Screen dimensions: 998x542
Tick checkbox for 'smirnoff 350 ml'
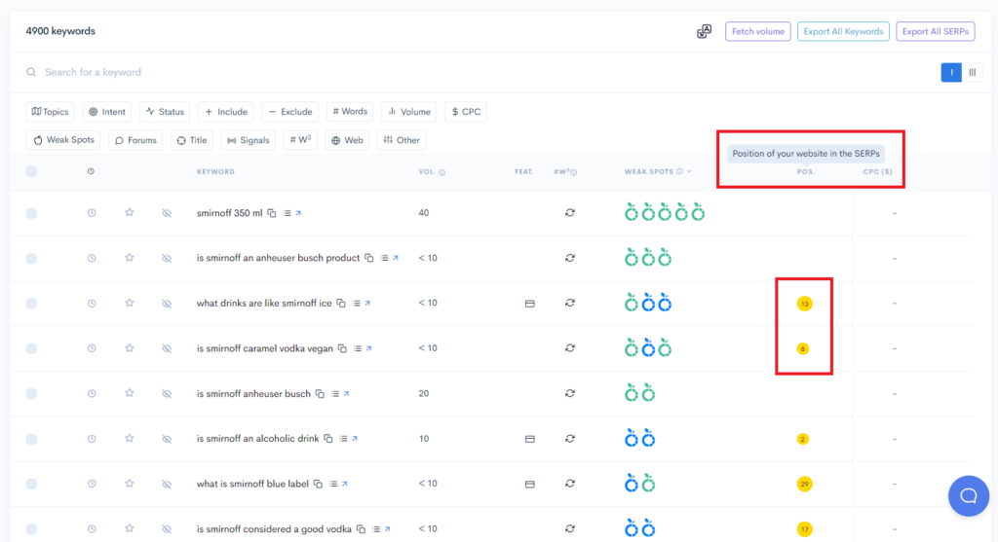point(32,213)
